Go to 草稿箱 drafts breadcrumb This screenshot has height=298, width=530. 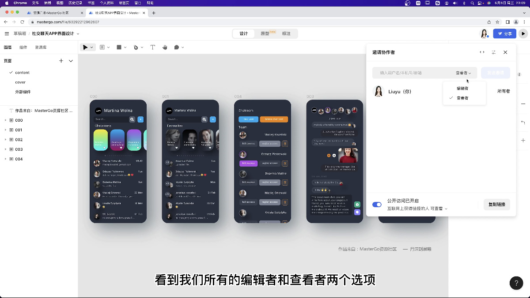pos(19,34)
